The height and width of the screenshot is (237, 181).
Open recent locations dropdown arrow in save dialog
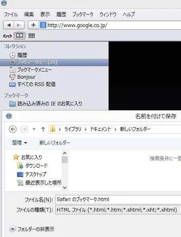pos(34,129)
